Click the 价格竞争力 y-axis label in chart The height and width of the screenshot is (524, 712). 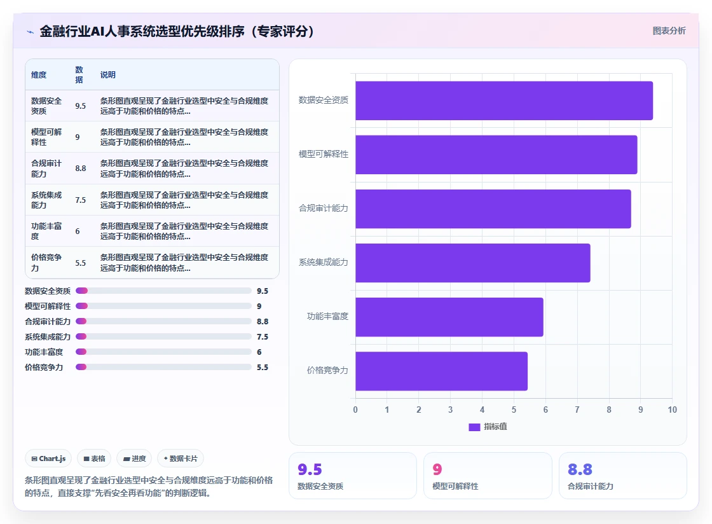327,370
